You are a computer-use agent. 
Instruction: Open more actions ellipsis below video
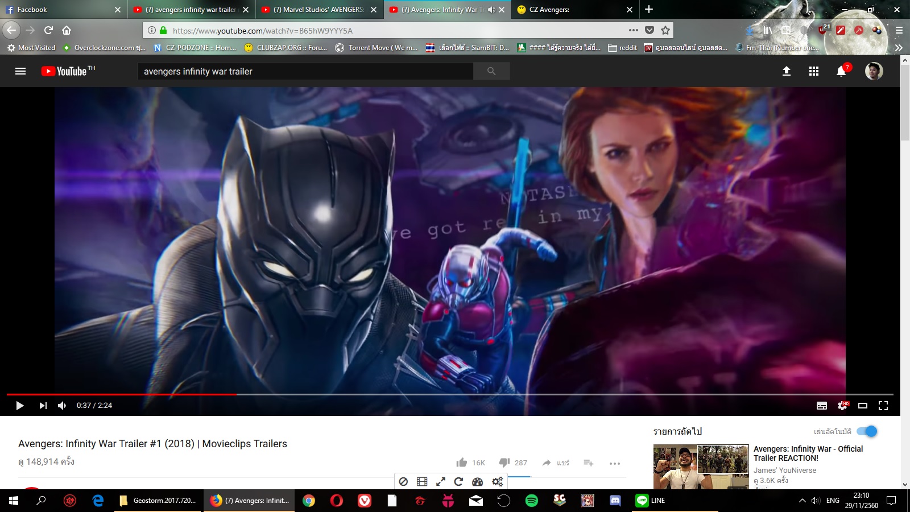pyautogui.click(x=615, y=463)
